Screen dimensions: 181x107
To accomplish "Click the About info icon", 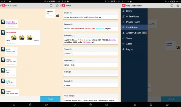I will 123,44.
